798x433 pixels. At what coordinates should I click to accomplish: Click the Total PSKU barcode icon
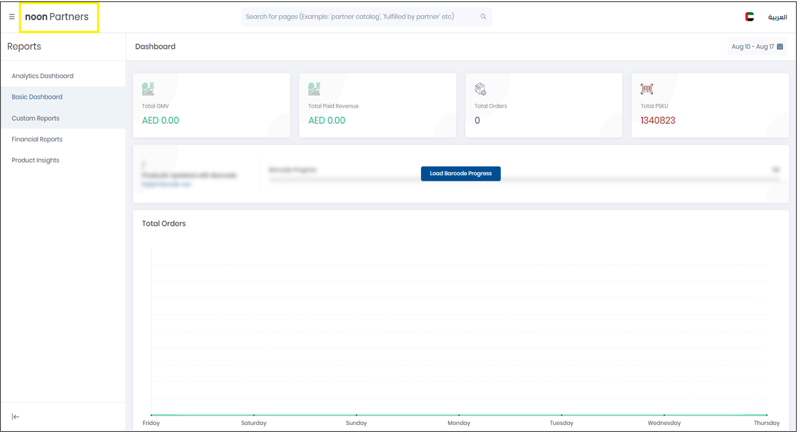[x=646, y=89]
